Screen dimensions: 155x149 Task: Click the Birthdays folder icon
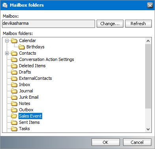click(x=22, y=47)
